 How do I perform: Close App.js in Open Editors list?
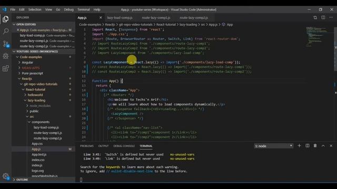coord(18,30)
